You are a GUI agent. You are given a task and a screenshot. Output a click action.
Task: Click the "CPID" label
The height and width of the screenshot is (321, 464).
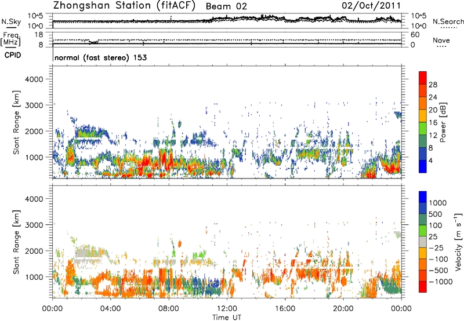pos(13,55)
